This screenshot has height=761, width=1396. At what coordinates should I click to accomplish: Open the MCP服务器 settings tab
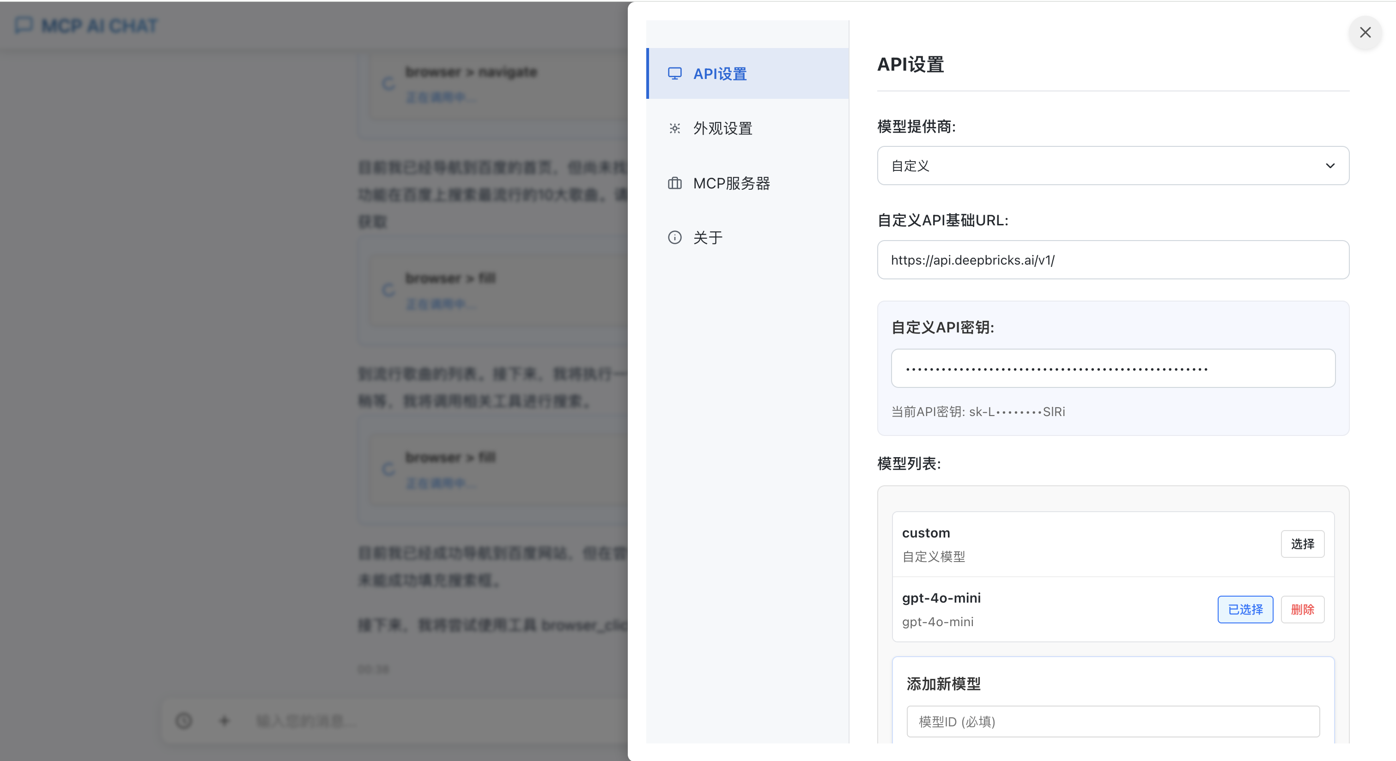731,183
